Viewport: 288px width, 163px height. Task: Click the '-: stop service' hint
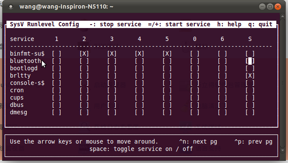click(x=115, y=25)
